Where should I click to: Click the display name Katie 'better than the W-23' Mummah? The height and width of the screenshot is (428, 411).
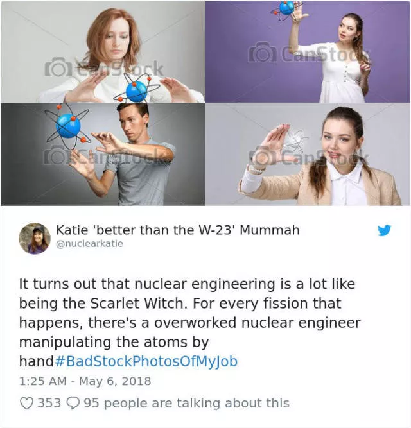pyautogui.click(x=178, y=230)
